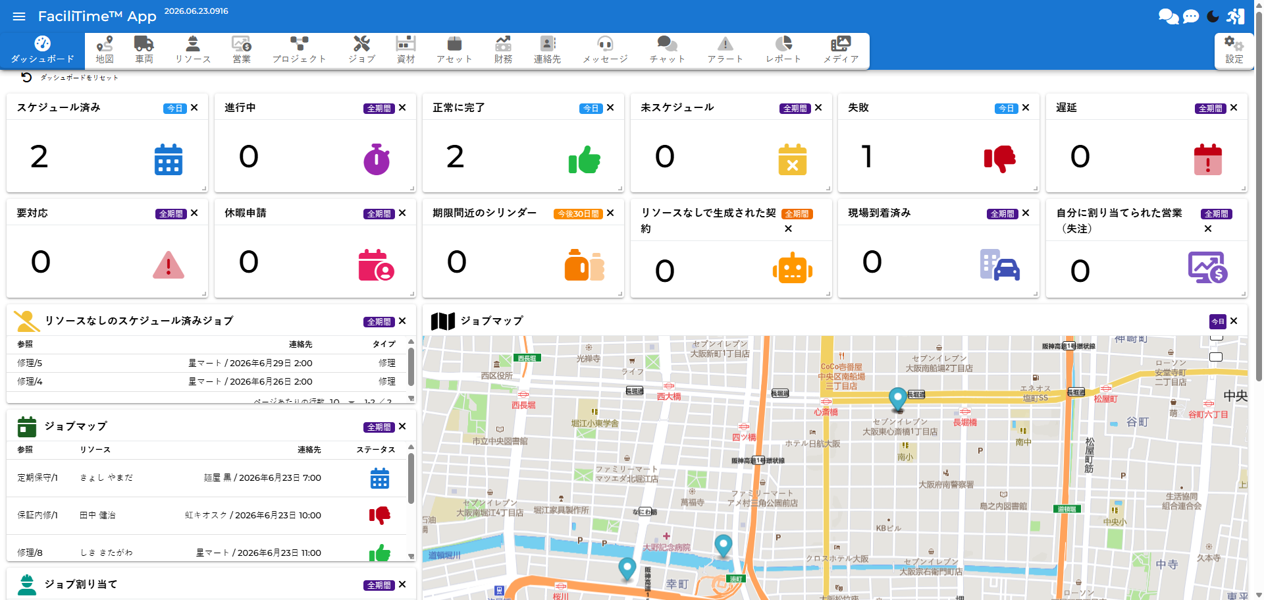Open the 車両 vehicles tab
This screenshot has height=600, width=1264.
(144, 50)
